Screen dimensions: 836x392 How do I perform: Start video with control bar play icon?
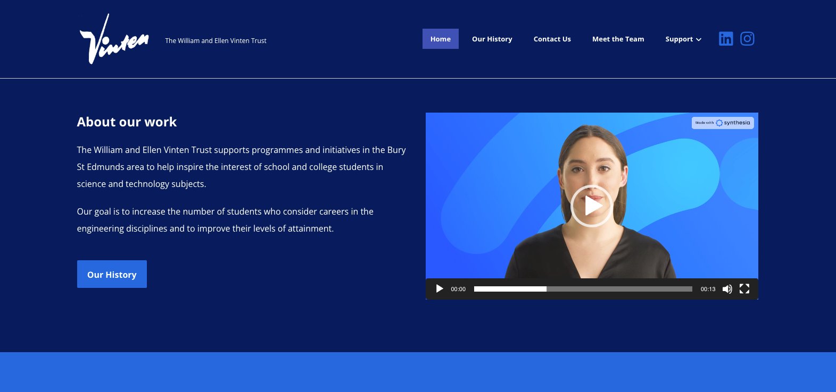click(440, 289)
